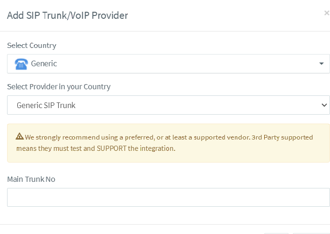The height and width of the screenshot is (234, 330).
Task: Click the "Add SIP Trunk/VoIP Provider" title
Action: click(67, 16)
